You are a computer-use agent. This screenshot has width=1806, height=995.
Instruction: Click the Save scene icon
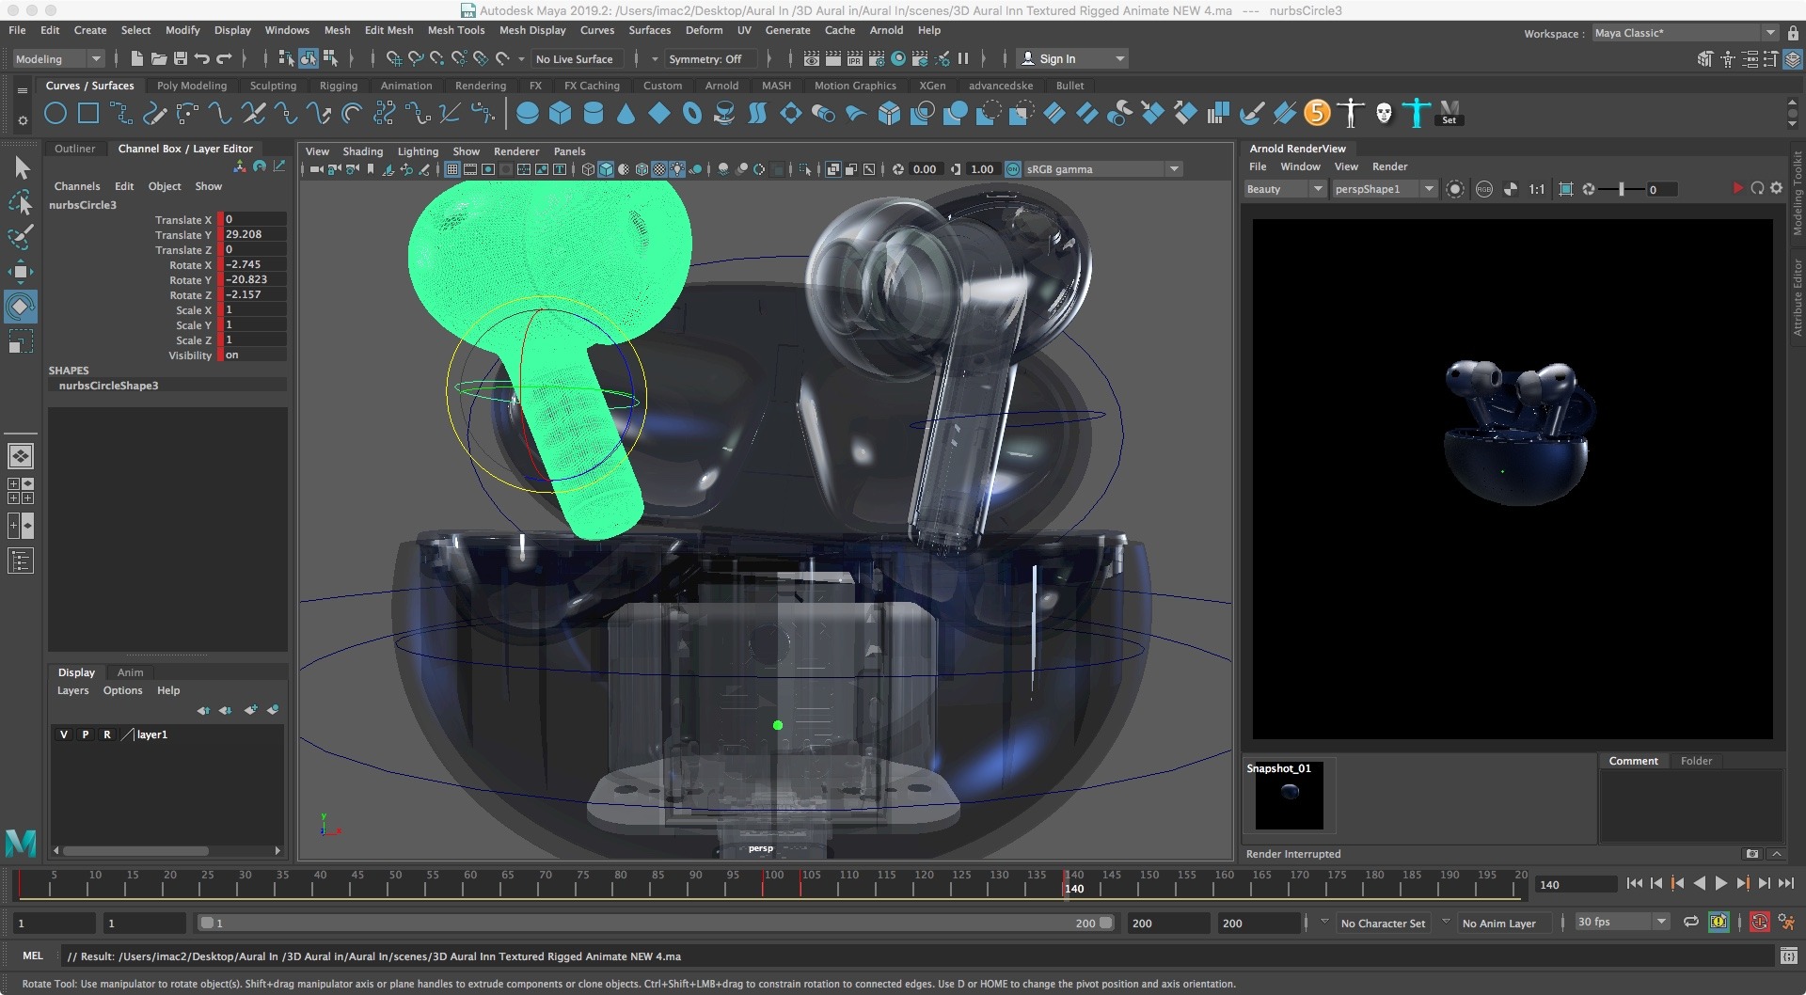click(x=180, y=58)
